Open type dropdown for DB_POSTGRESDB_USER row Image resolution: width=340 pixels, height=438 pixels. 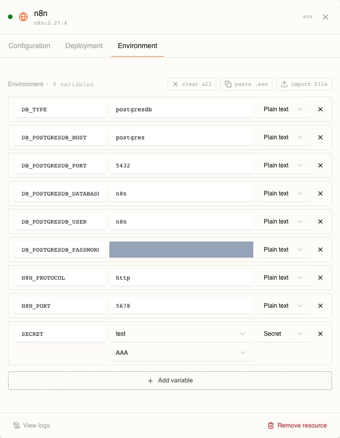point(283,222)
